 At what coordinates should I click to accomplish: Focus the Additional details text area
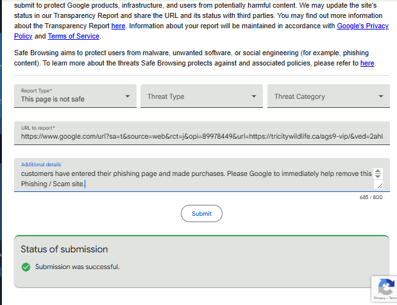192,179
